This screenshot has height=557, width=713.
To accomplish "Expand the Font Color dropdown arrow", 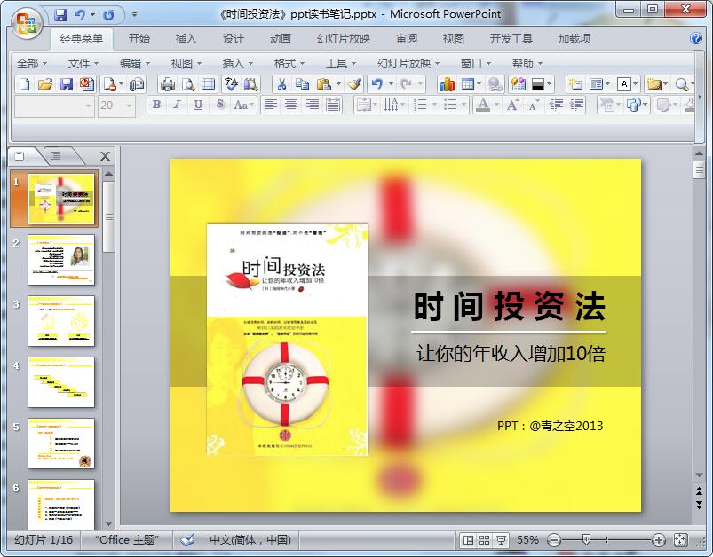I will pyautogui.click(x=496, y=106).
